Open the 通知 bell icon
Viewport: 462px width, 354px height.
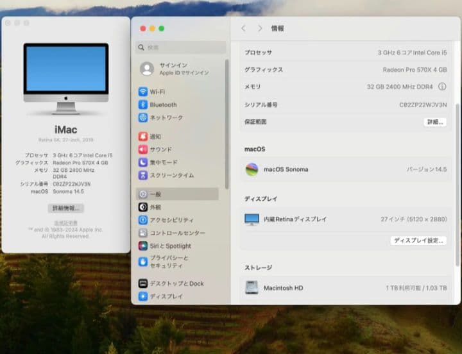[143, 137]
